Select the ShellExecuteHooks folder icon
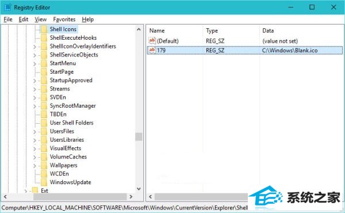 [x=44, y=37]
